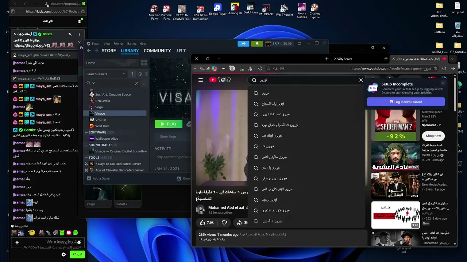This screenshot has width=467, height=262.
Task: Open browser tab list chevron
Action: tap(453, 59)
